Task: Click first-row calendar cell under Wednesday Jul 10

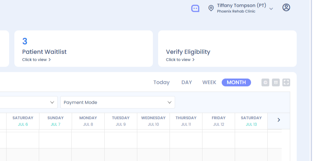Action: (x=153, y=140)
